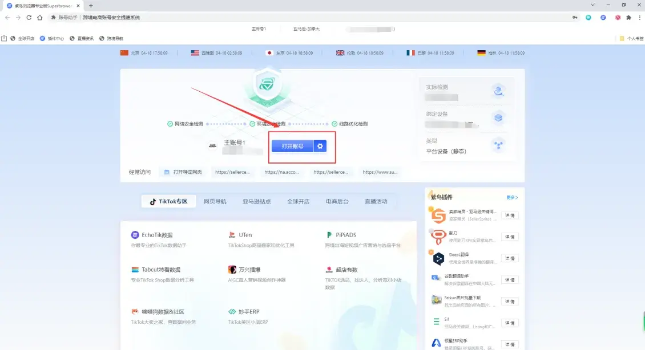The width and height of the screenshot is (645, 350).
Task: Close the Superbrowser tab
Action: [78, 6]
